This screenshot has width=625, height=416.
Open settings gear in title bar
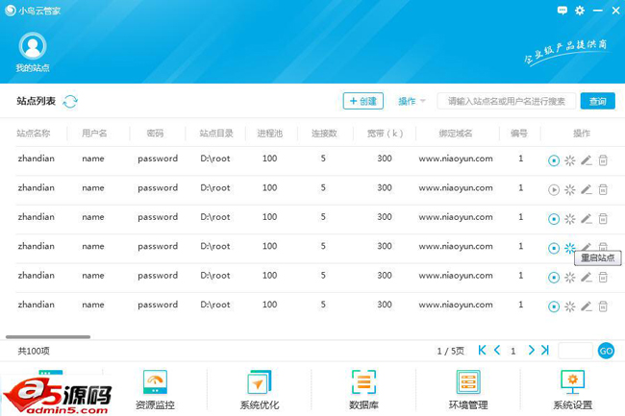click(x=580, y=11)
